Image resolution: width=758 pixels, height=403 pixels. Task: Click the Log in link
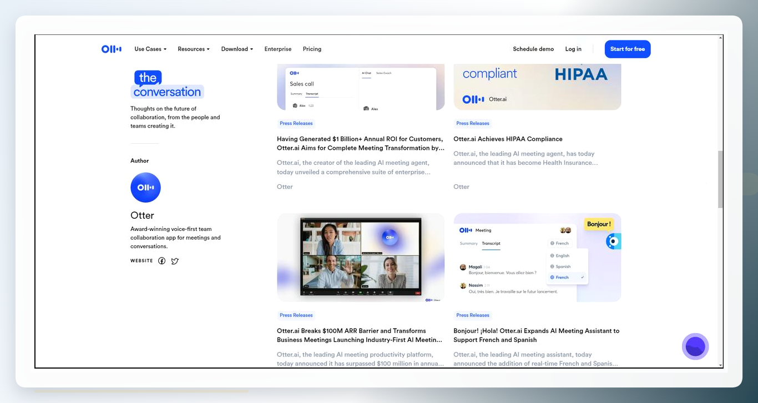click(573, 49)
